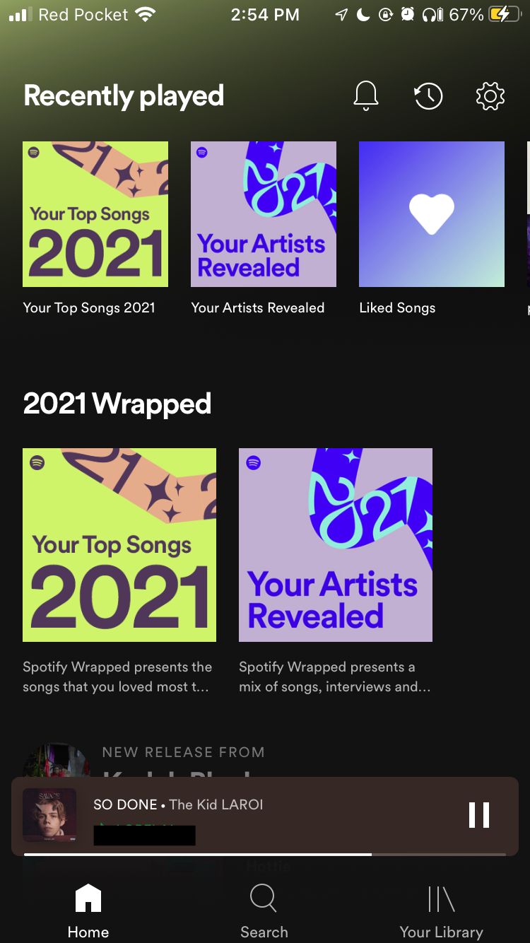The width and height of the screenshot is (530, 943).
Task: Open large Your Artists Revealed cover
Action: [x=336, y=545]
